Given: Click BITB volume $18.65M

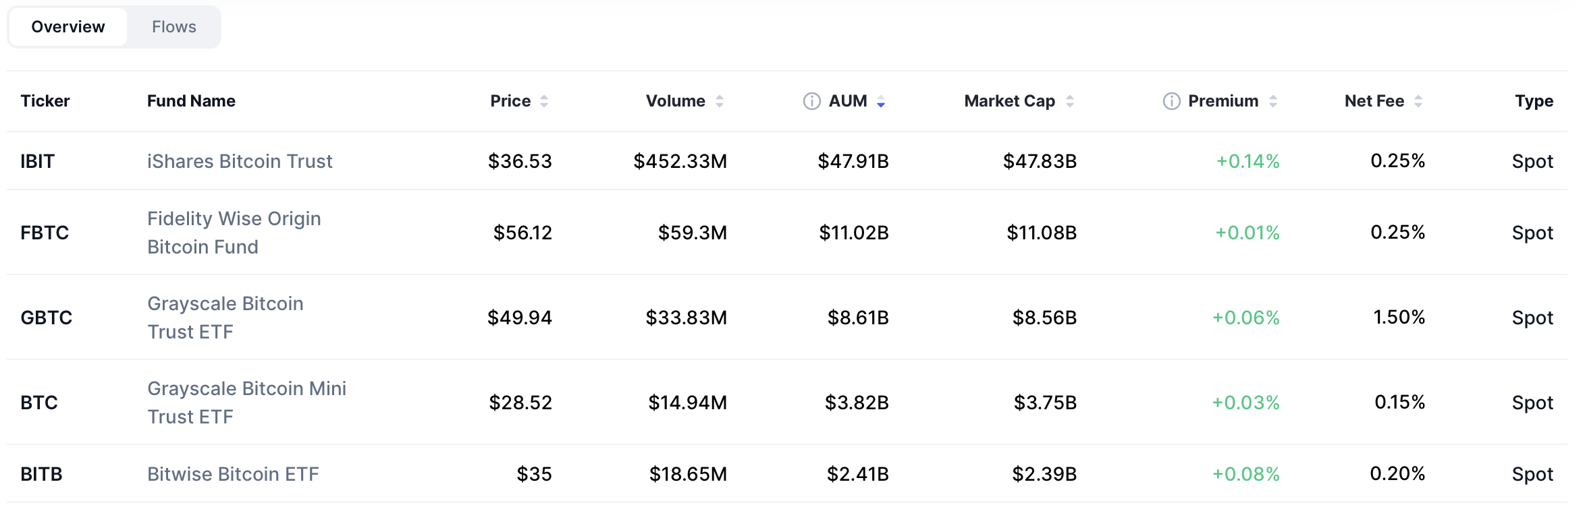Looking at the screenshot, I should click(x=689, y=474).
